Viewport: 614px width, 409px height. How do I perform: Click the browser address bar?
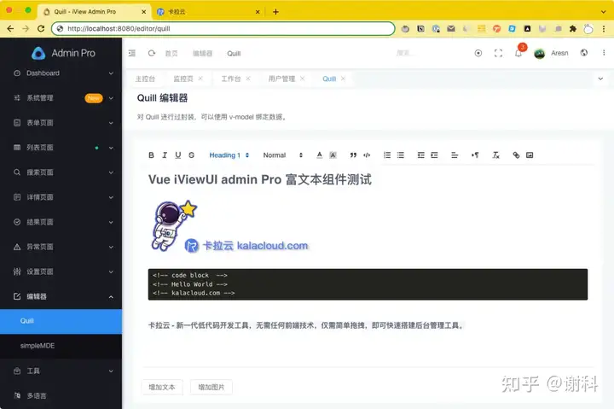(x=223, y=29)
